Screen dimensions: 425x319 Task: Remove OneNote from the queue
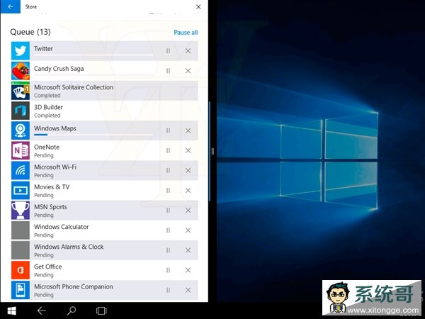pos(188,150)
